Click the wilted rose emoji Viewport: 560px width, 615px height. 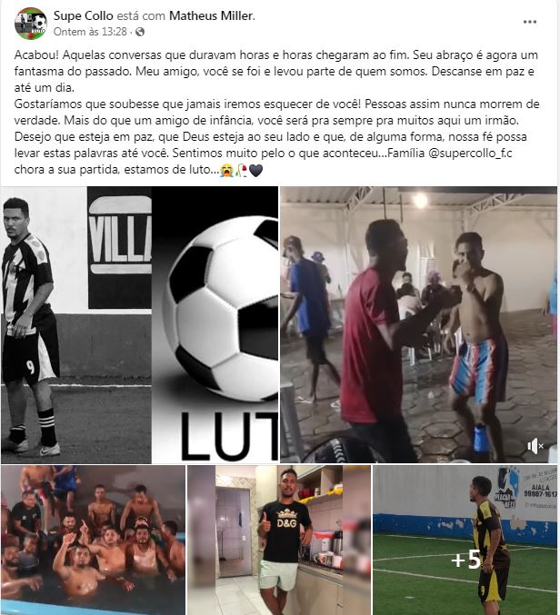coord(241,170)
